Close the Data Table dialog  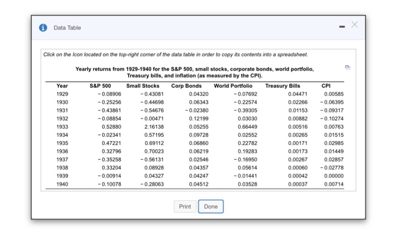pos(354,24)
